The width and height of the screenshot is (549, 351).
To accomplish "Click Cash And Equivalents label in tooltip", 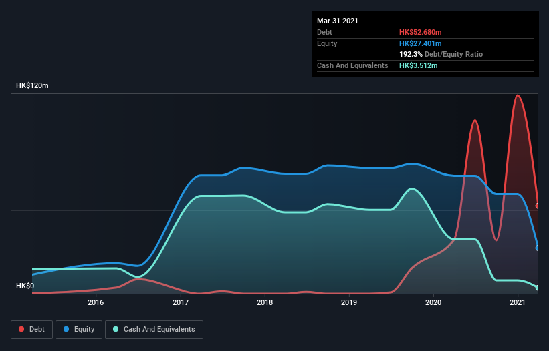I will pos(352,65).
